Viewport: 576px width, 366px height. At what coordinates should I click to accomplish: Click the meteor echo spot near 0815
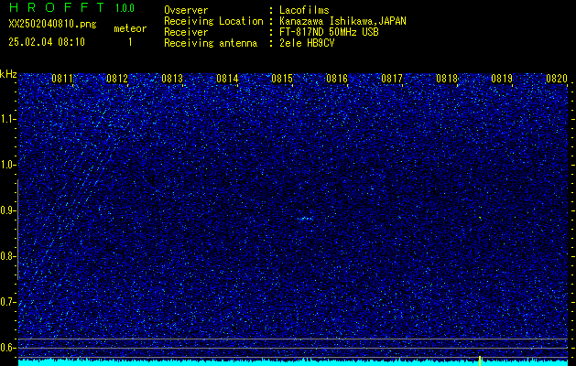tap(306, 219)
